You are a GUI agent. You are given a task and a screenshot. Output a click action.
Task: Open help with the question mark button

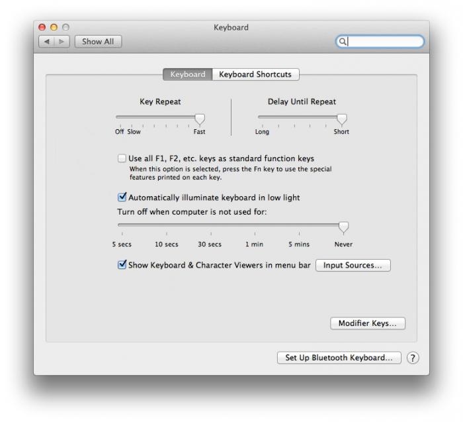coord(413,358)
